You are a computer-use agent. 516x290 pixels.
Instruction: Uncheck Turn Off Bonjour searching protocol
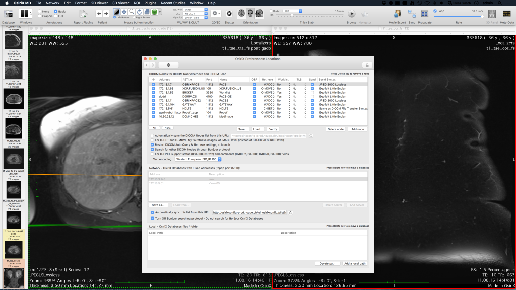(152, 219)
